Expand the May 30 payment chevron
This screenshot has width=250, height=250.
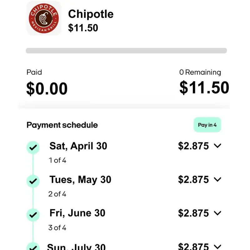tap(218, 180)
